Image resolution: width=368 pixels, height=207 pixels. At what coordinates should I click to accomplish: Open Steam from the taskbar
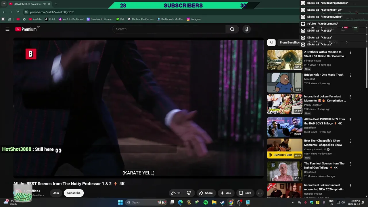pos(223,202)
